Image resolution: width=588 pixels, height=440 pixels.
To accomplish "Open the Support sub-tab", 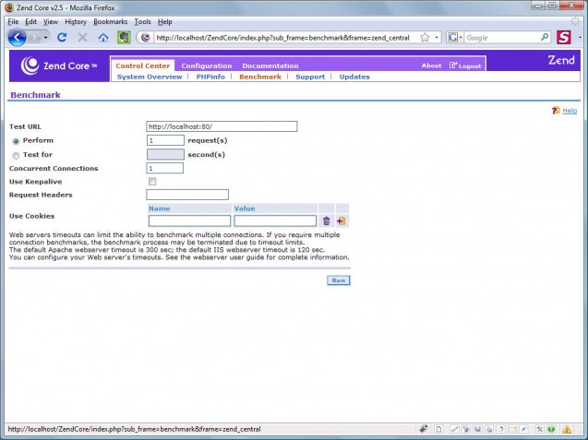I will [310, 77].
